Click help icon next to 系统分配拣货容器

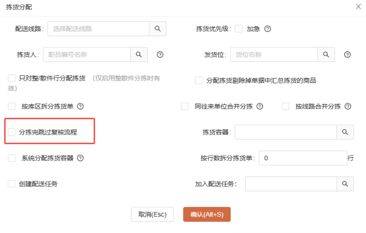pos(81,158)
